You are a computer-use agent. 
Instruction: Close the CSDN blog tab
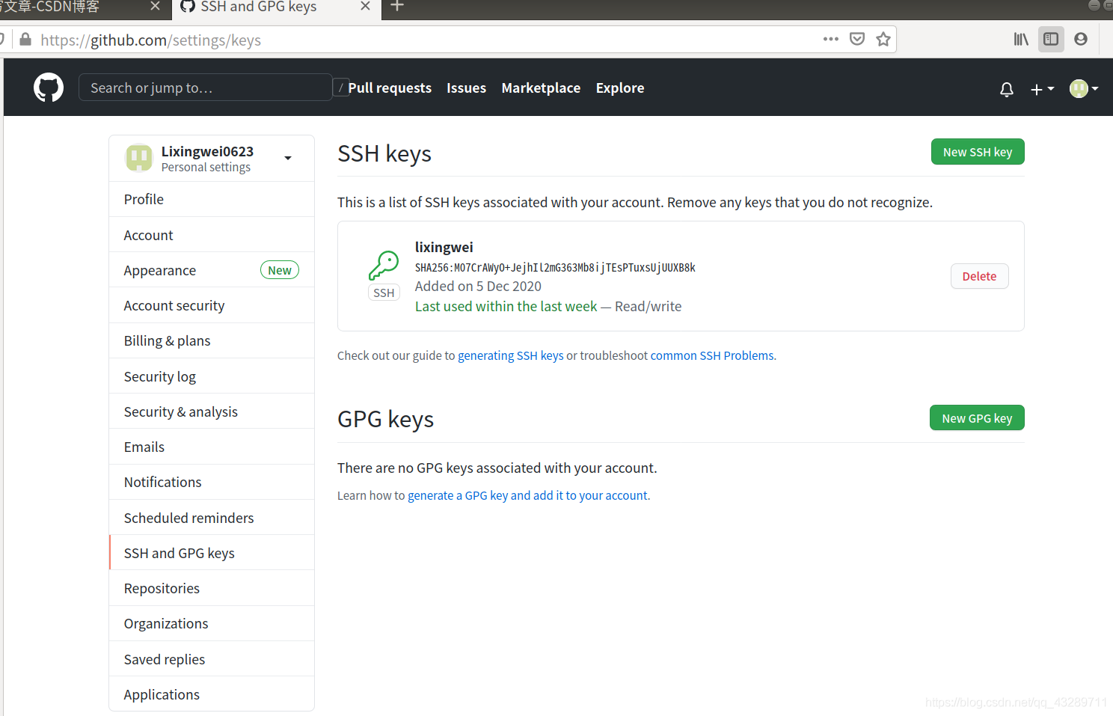tap(155, 6)
